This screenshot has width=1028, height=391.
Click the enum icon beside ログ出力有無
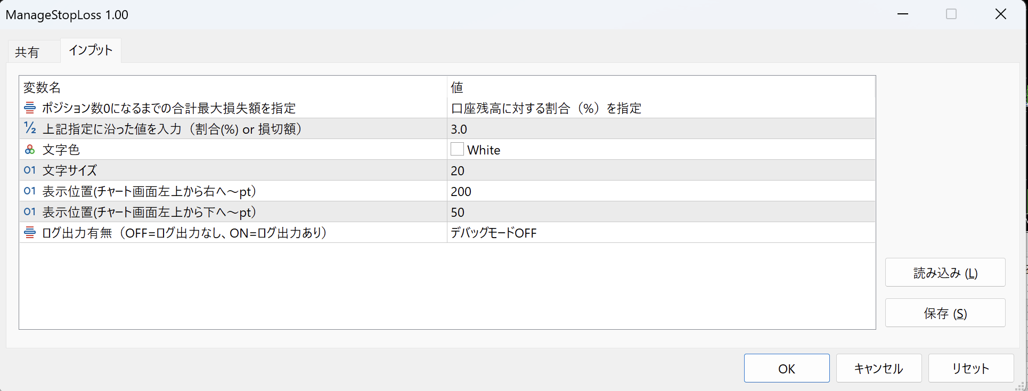pos(30,233)
